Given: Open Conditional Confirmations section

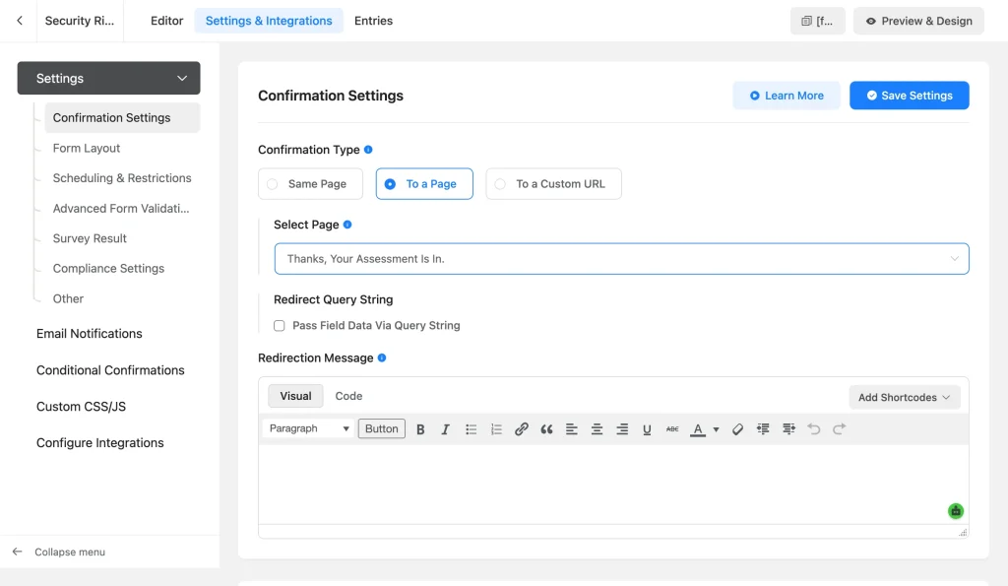Looking at the screenshot, I should point(110,370).
